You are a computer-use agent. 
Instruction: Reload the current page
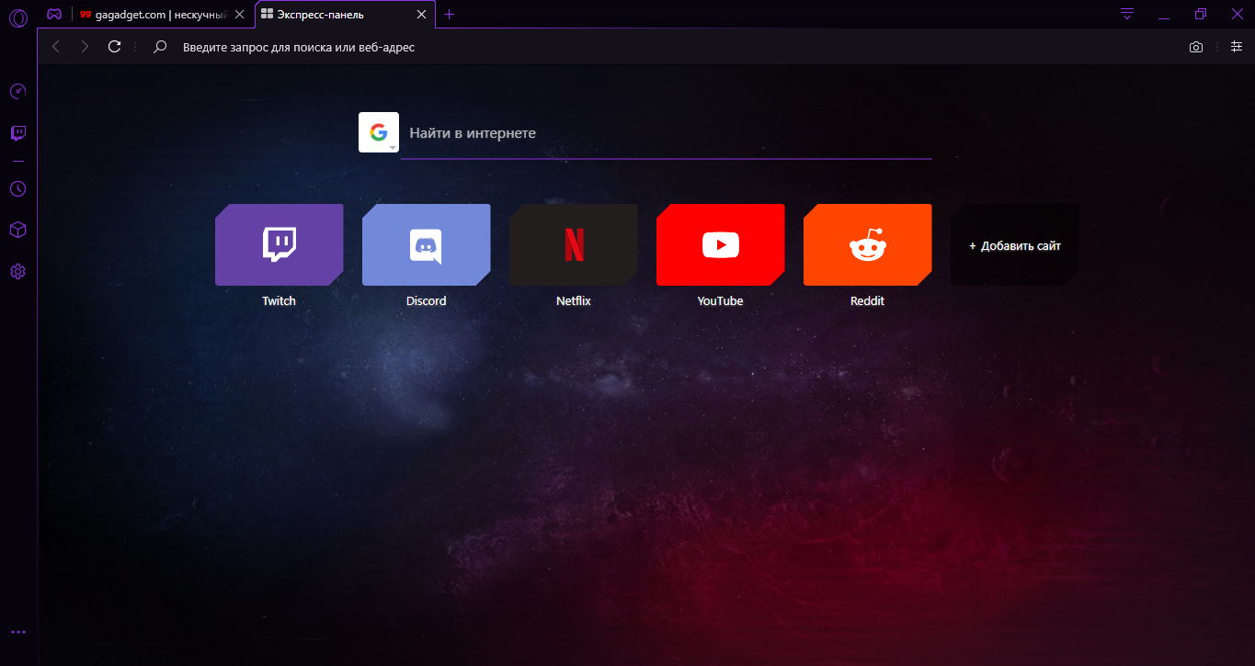114,47
